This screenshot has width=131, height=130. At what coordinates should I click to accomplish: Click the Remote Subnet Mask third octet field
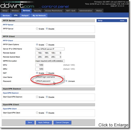click(x=52, y=57)
